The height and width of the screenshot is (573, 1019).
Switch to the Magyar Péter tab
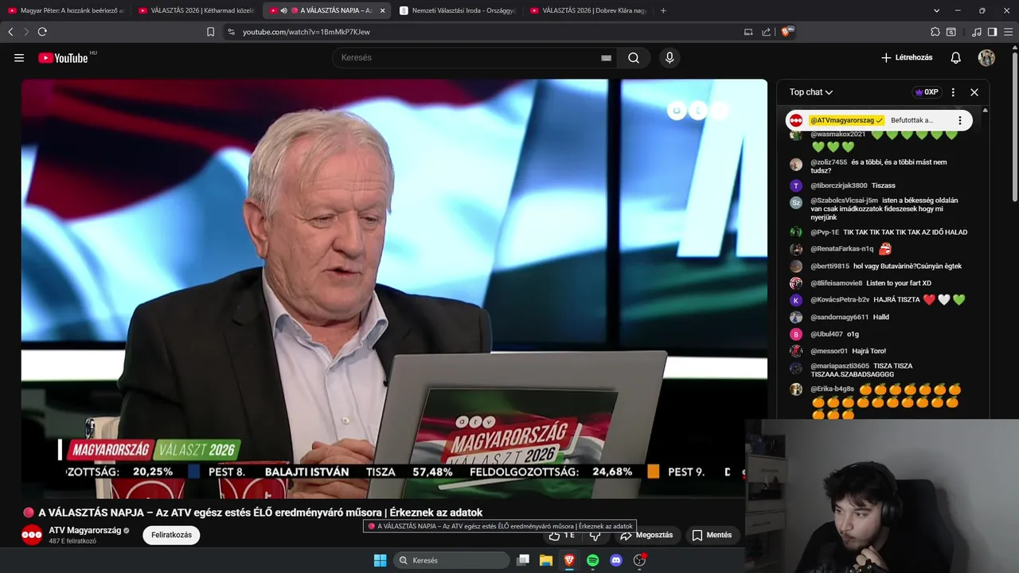point(65,10)
